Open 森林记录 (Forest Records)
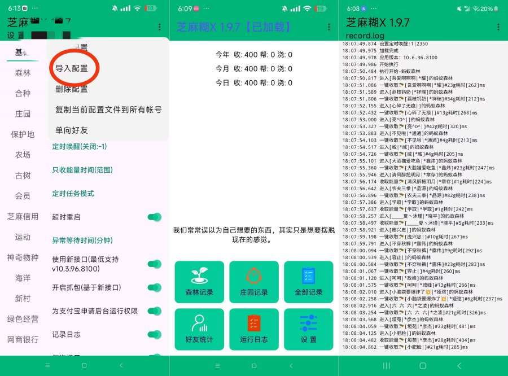This screenshot has height=376, width=508. [200, 281]
